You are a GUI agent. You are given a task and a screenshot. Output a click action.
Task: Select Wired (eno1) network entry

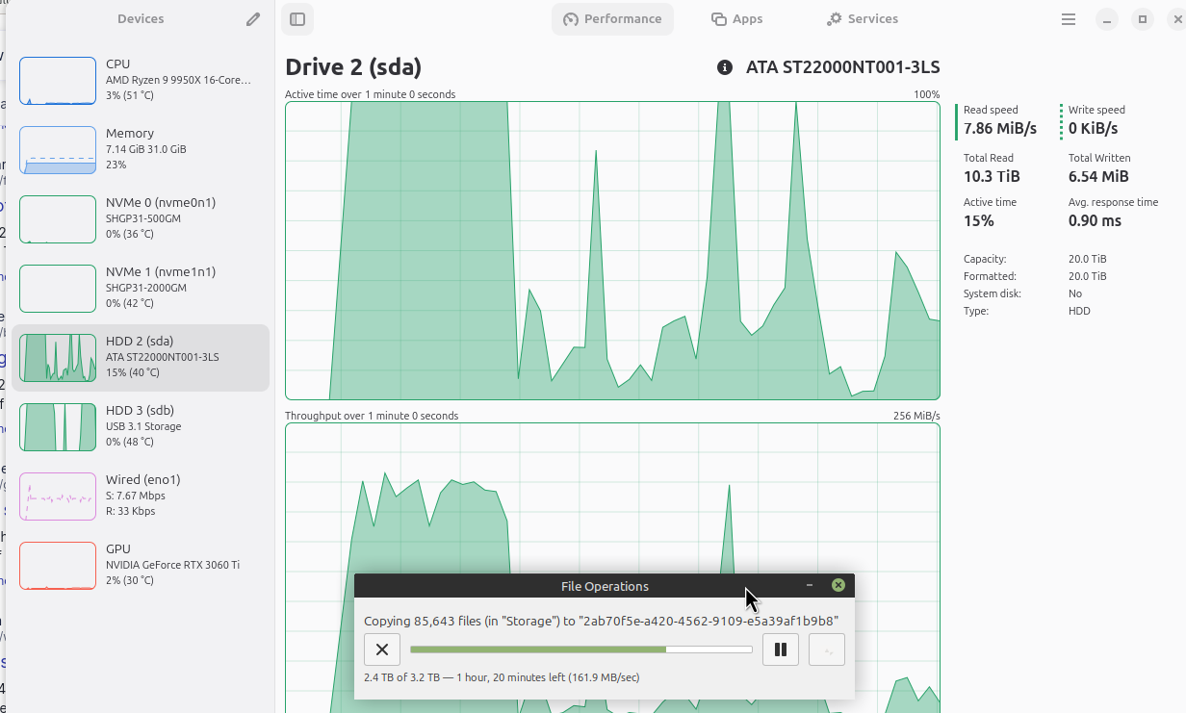point(141,496)
